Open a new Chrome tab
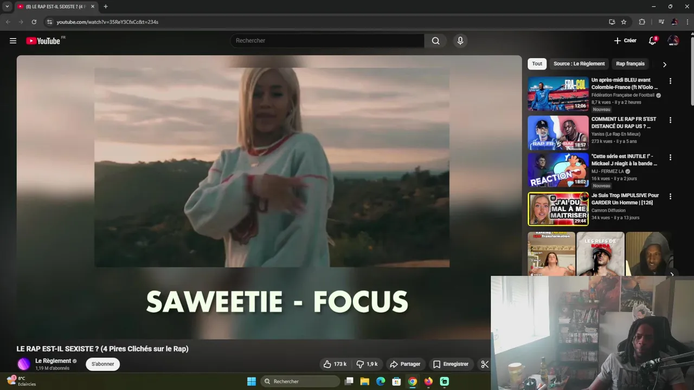The image size is (694, 390). 105,6
